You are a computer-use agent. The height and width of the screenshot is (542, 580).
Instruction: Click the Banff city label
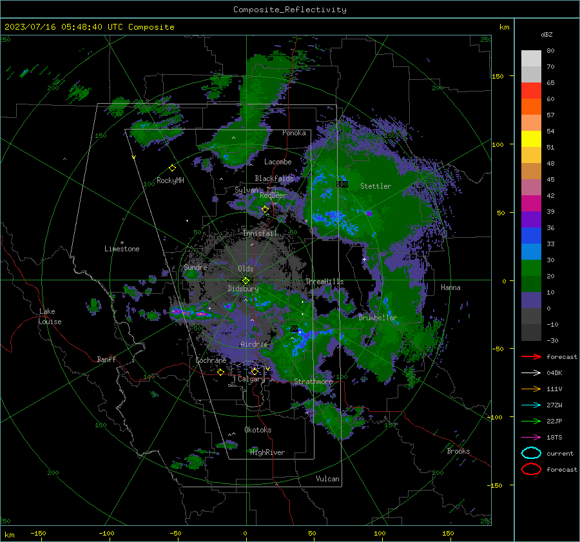point(106,359)
